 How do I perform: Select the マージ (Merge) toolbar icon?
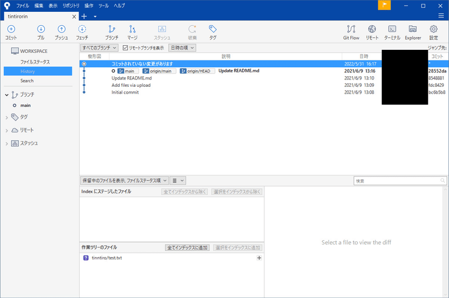(132, 32)
